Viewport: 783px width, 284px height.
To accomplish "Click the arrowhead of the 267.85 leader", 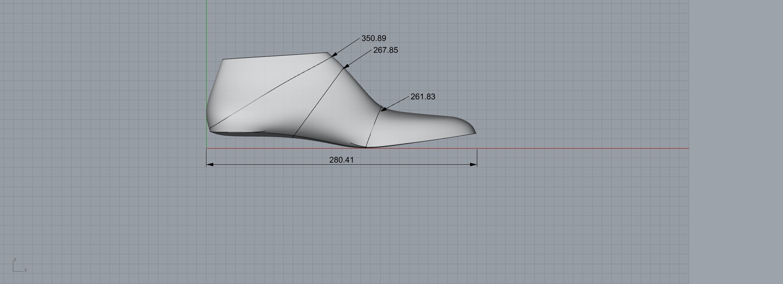I will pos(346,66).
